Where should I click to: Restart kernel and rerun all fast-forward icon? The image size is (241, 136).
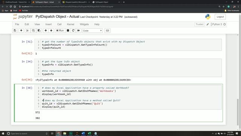79,31
